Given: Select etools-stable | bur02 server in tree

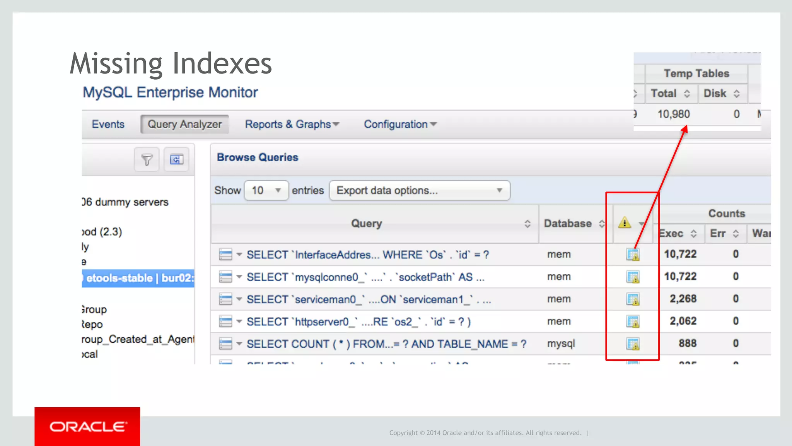Looking at the screenshot, I should click(x=138, y=278).
